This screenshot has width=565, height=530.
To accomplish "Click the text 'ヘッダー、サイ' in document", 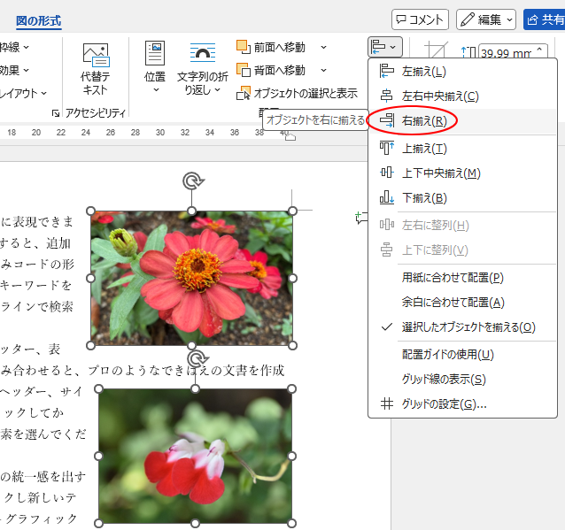I will (41, 391).
